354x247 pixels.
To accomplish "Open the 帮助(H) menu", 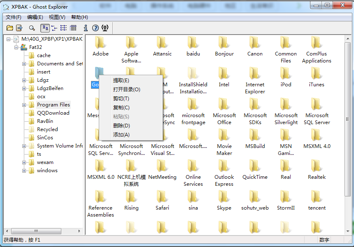I will (79, 17).
